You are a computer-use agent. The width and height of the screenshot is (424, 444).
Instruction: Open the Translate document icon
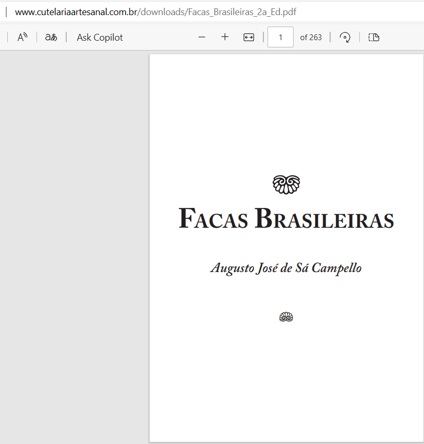[51, 37]
